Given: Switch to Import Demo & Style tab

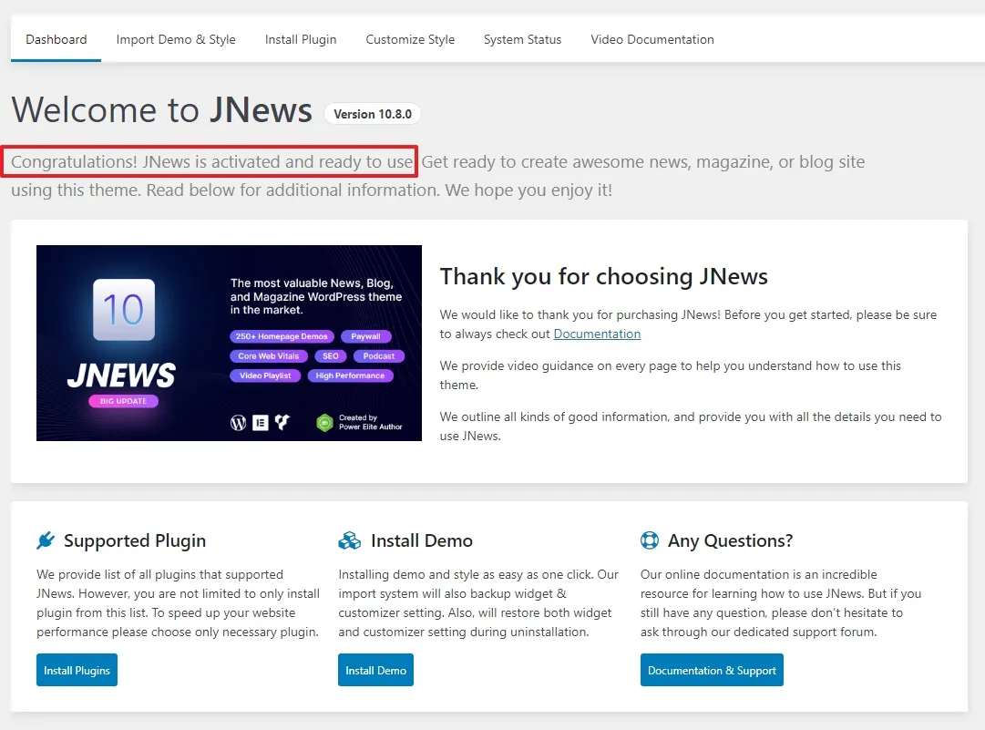Looking at the screenshot, I should pyautogui.click(x=176, y=39).
